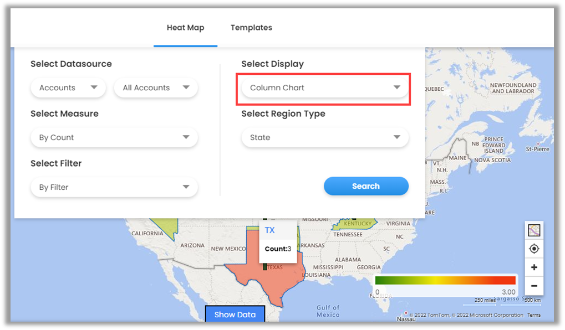This screenshot has height=330, width=565.
Task: Zoom in with the plus icon
Action: [x=534, y=267]
